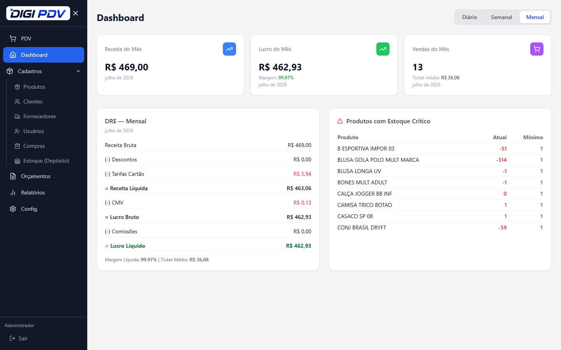Click the (-) CMV R$ 0,13 value
Viewport: 561px width, 350px height.
point(302,203)
